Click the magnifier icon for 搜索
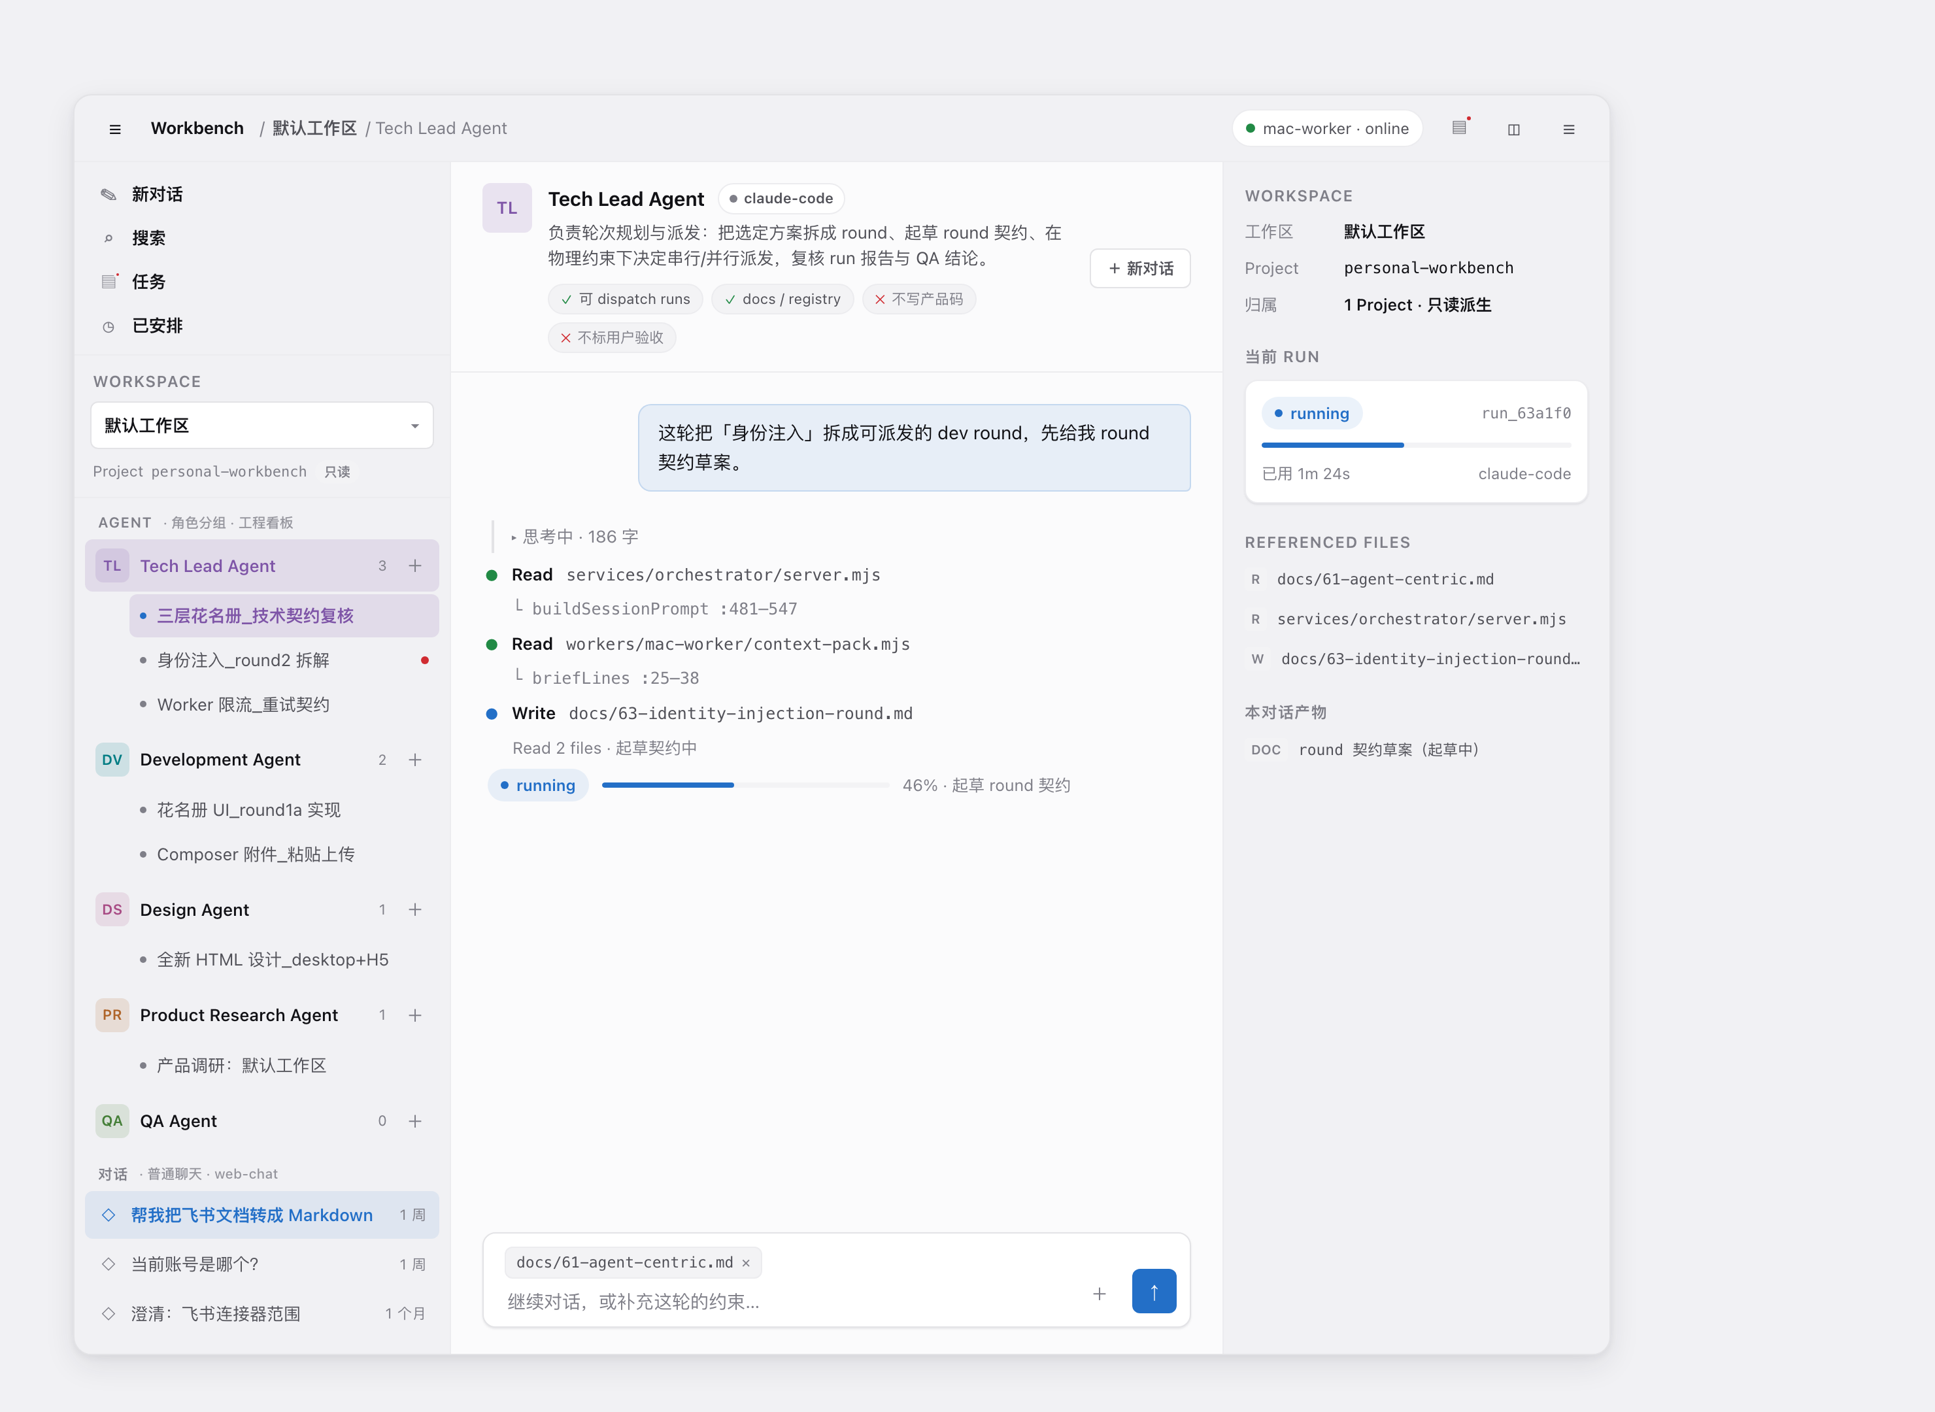 tap(109, 239)
